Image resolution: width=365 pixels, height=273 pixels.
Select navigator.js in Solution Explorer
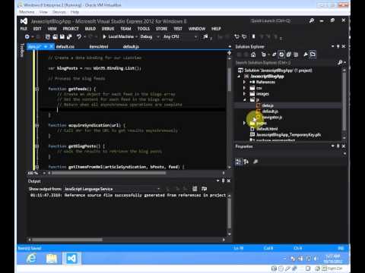[x=272, y=118]
